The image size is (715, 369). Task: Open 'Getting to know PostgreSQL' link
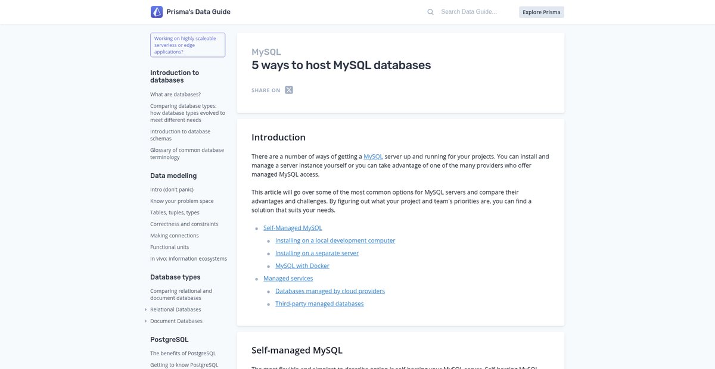click(x=184, y=365)
